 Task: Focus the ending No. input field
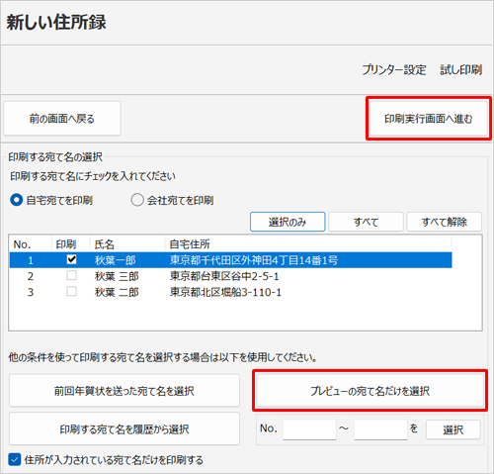(x=381, y=429)
